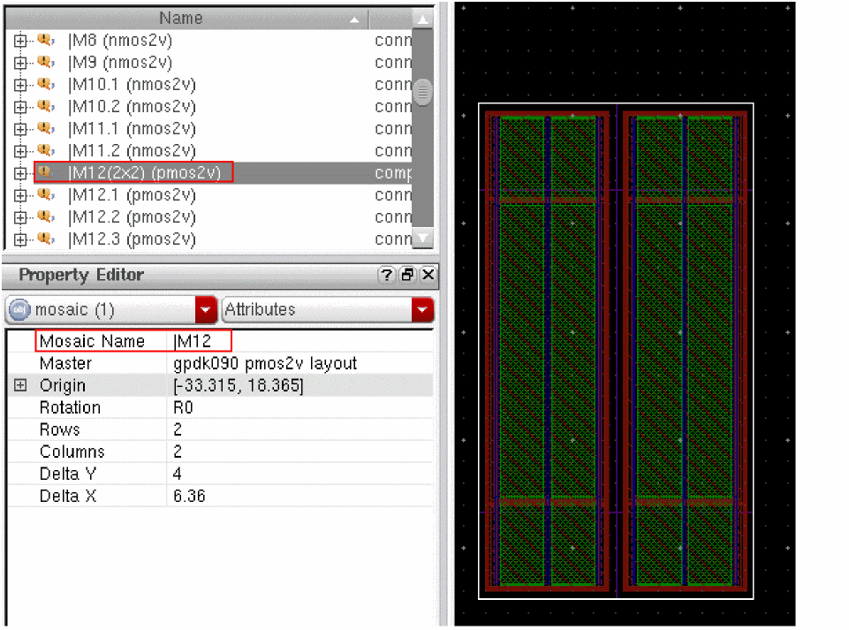Click the mosaic object type icon

coord(20,310)
